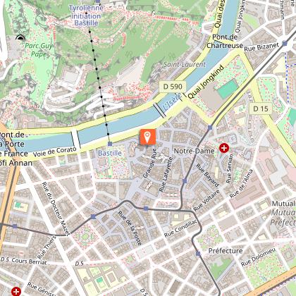Click the red hospital cross near Rue Génissieu

[16, 292]
